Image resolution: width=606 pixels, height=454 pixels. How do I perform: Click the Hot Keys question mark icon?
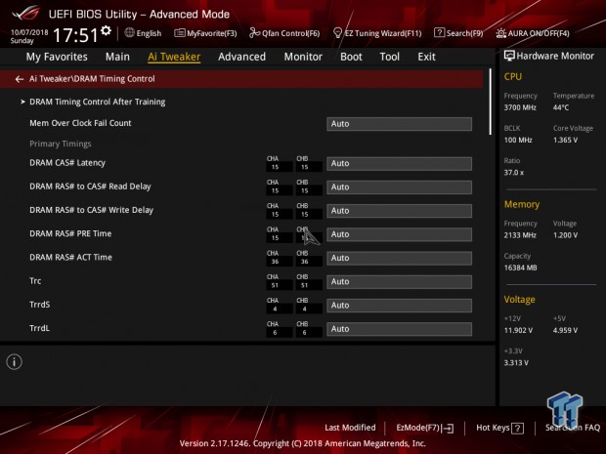517,429
